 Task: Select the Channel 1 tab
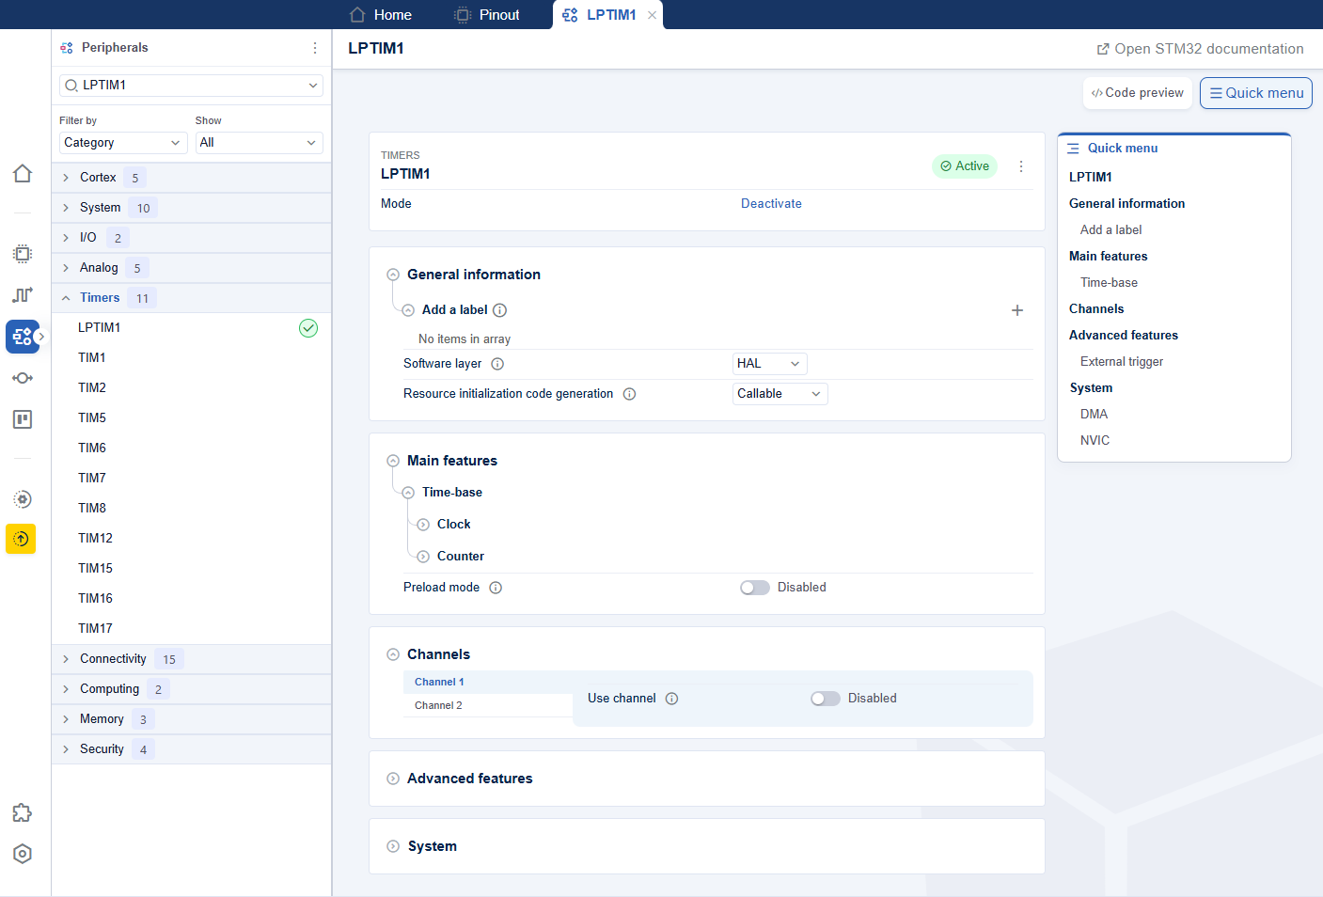[488, 682]
